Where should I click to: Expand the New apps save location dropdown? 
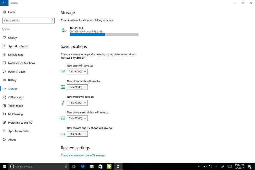click(77, 72)
